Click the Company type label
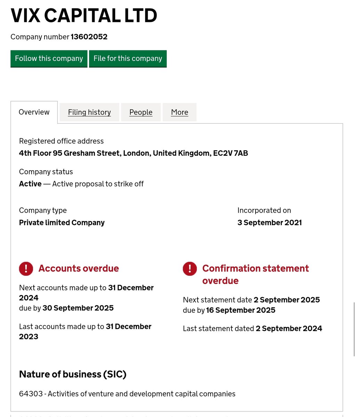Viewport: 355px width, 417px height. click(43, 210)
